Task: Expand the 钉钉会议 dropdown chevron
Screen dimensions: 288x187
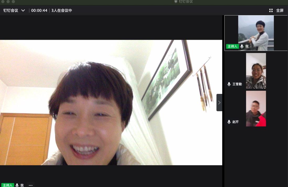Action: (x=23, y=10)
